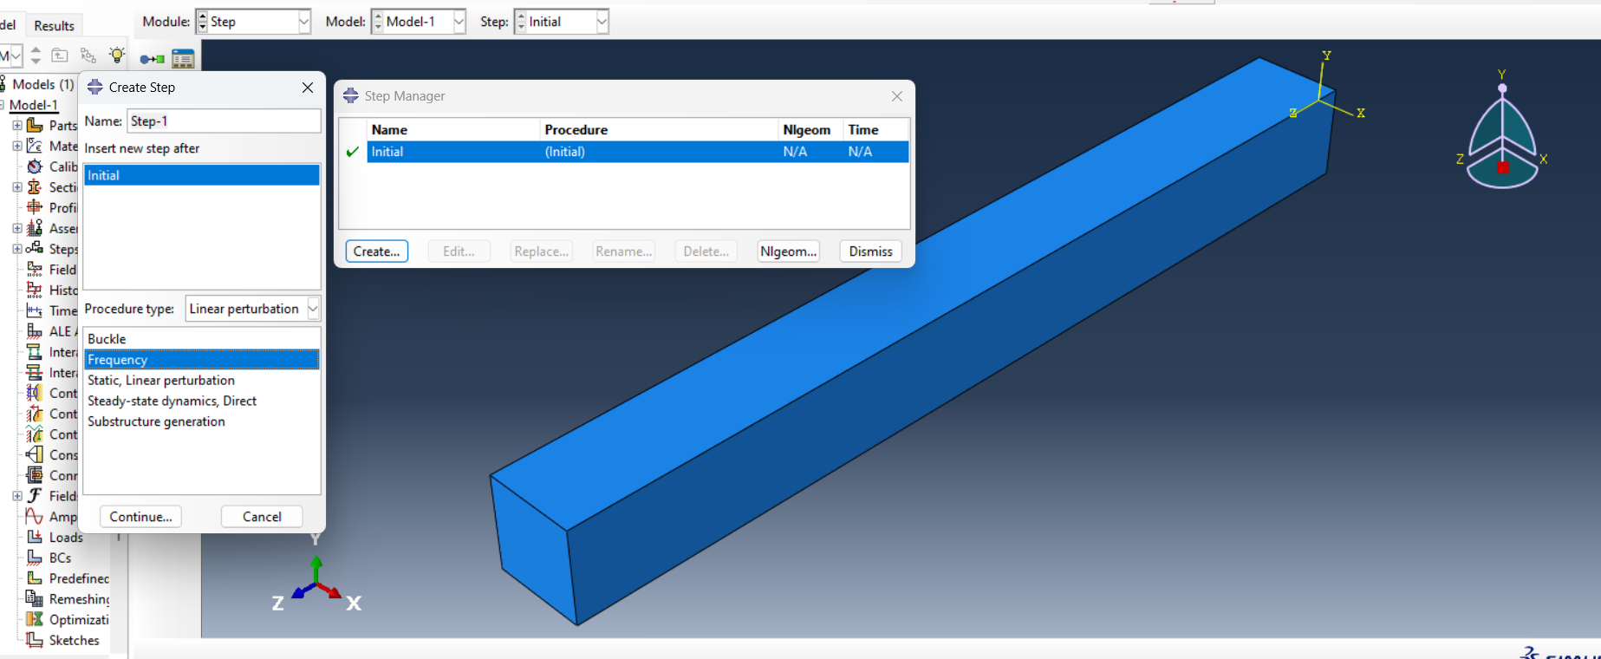Image resolution: width=1601 pixels, height=659 pixels.
Task: Click the model tree up-down arrows stepper
Action: point(36,55)
